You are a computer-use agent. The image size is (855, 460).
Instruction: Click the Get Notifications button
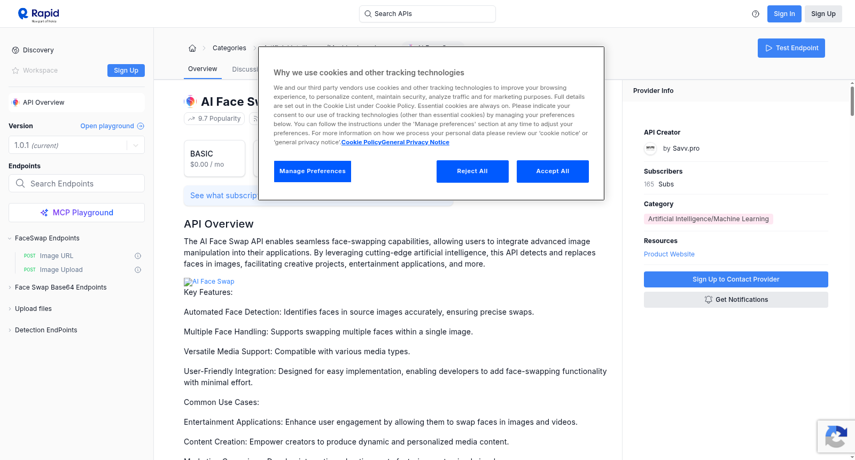[x=736, y=300]
